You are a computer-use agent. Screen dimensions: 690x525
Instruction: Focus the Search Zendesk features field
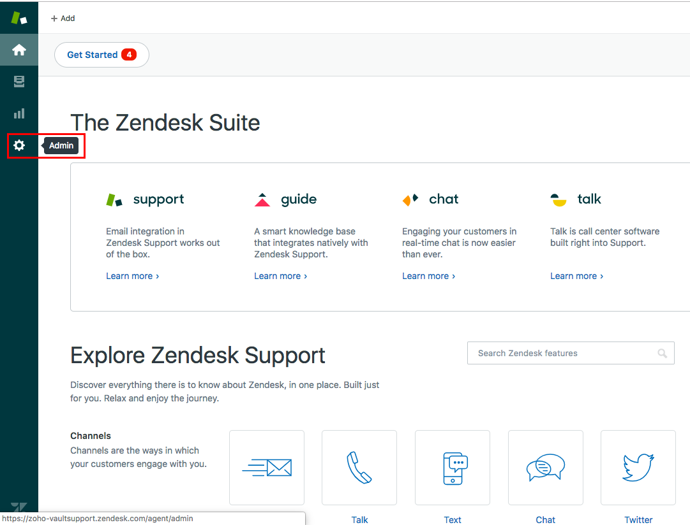click(562, 353)
